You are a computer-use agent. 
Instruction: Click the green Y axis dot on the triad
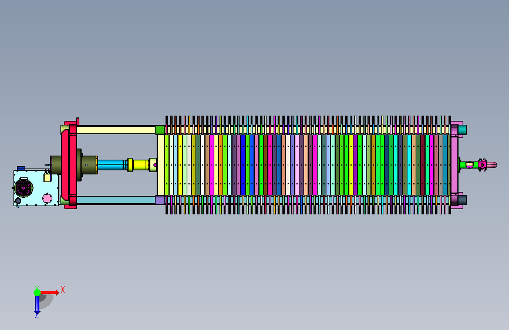point(37,292)
